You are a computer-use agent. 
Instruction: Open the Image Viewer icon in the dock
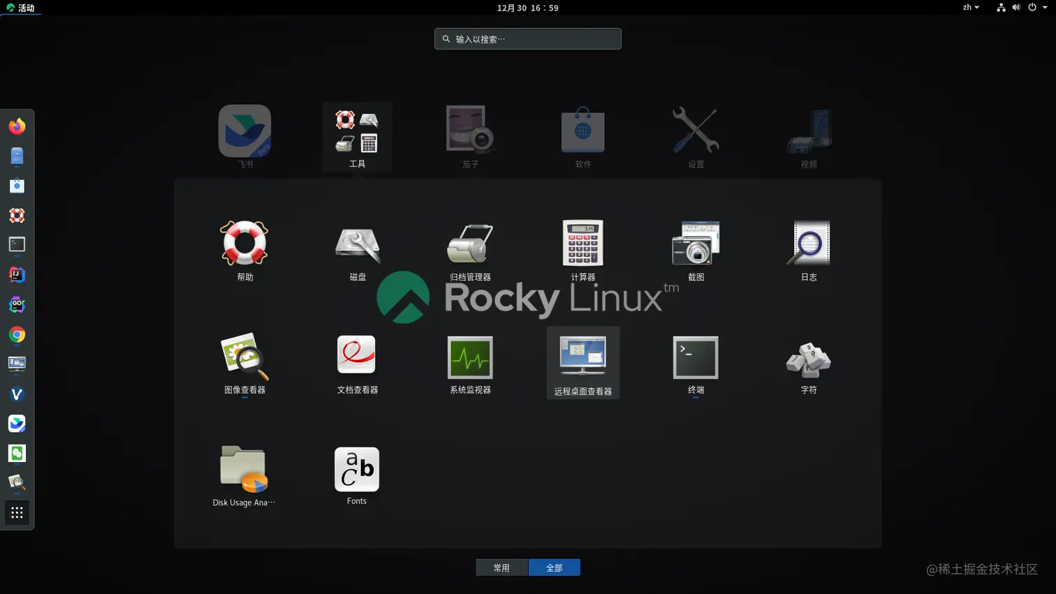pyautogui.click(x=17, y=482)
